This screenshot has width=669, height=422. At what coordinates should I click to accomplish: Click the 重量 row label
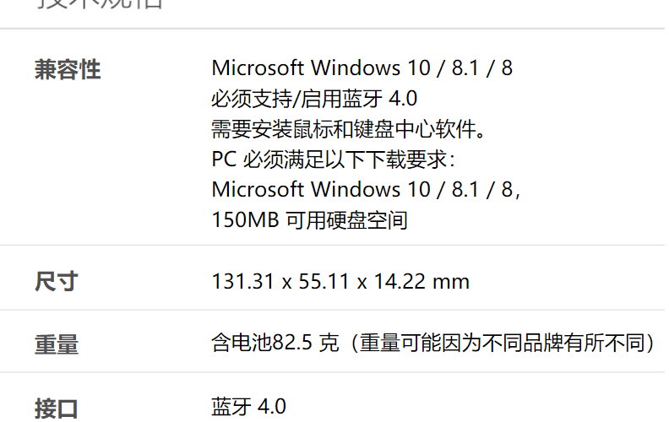point(57,344)
